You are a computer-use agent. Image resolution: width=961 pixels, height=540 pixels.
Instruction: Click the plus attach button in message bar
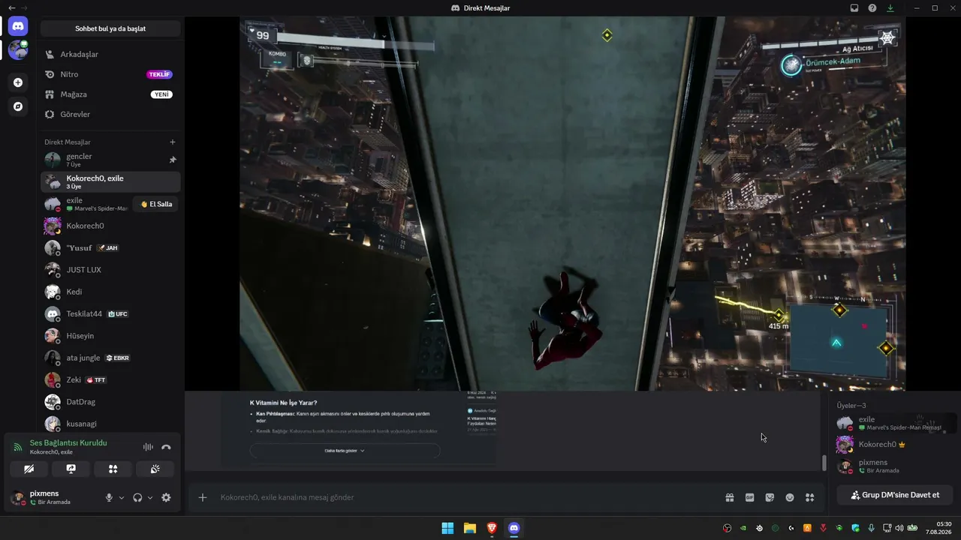[x=203, y=497]
